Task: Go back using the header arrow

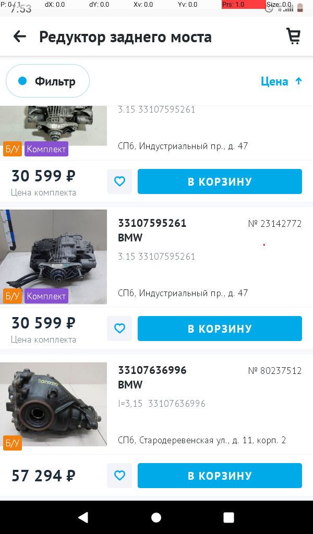Action: 20,37
